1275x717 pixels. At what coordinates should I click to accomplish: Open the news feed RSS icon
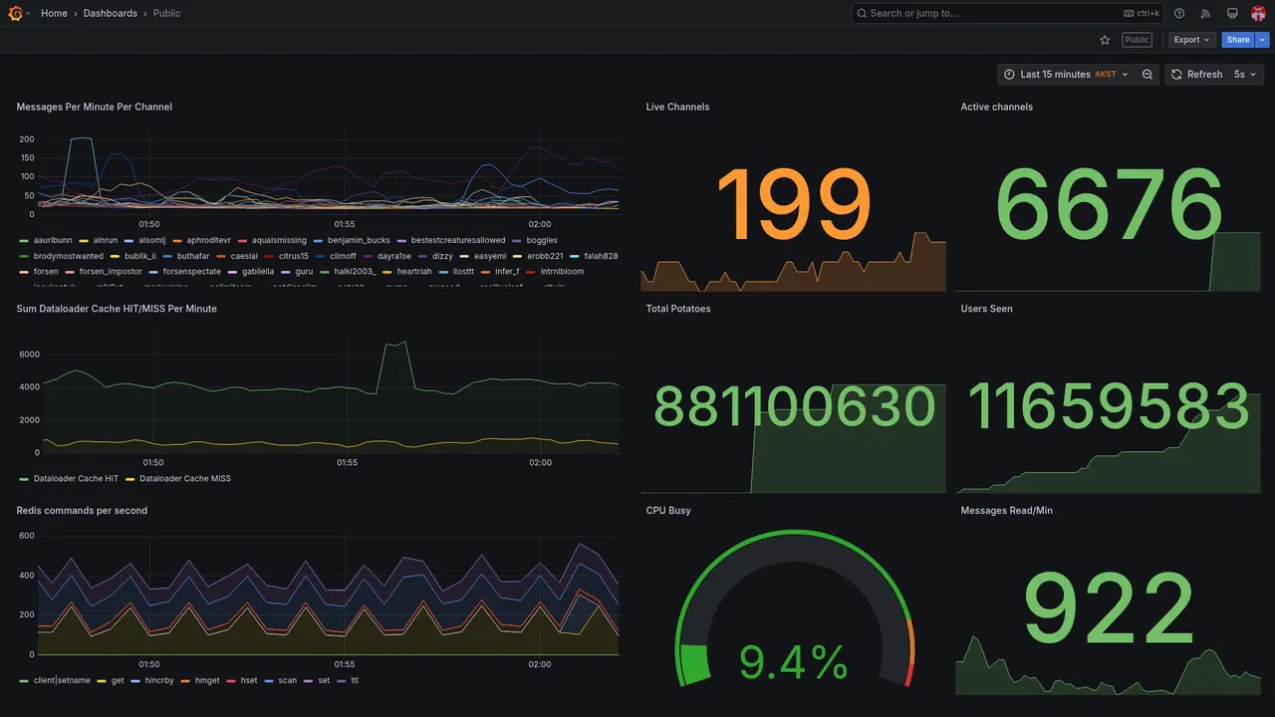[x=1205, y=13]
